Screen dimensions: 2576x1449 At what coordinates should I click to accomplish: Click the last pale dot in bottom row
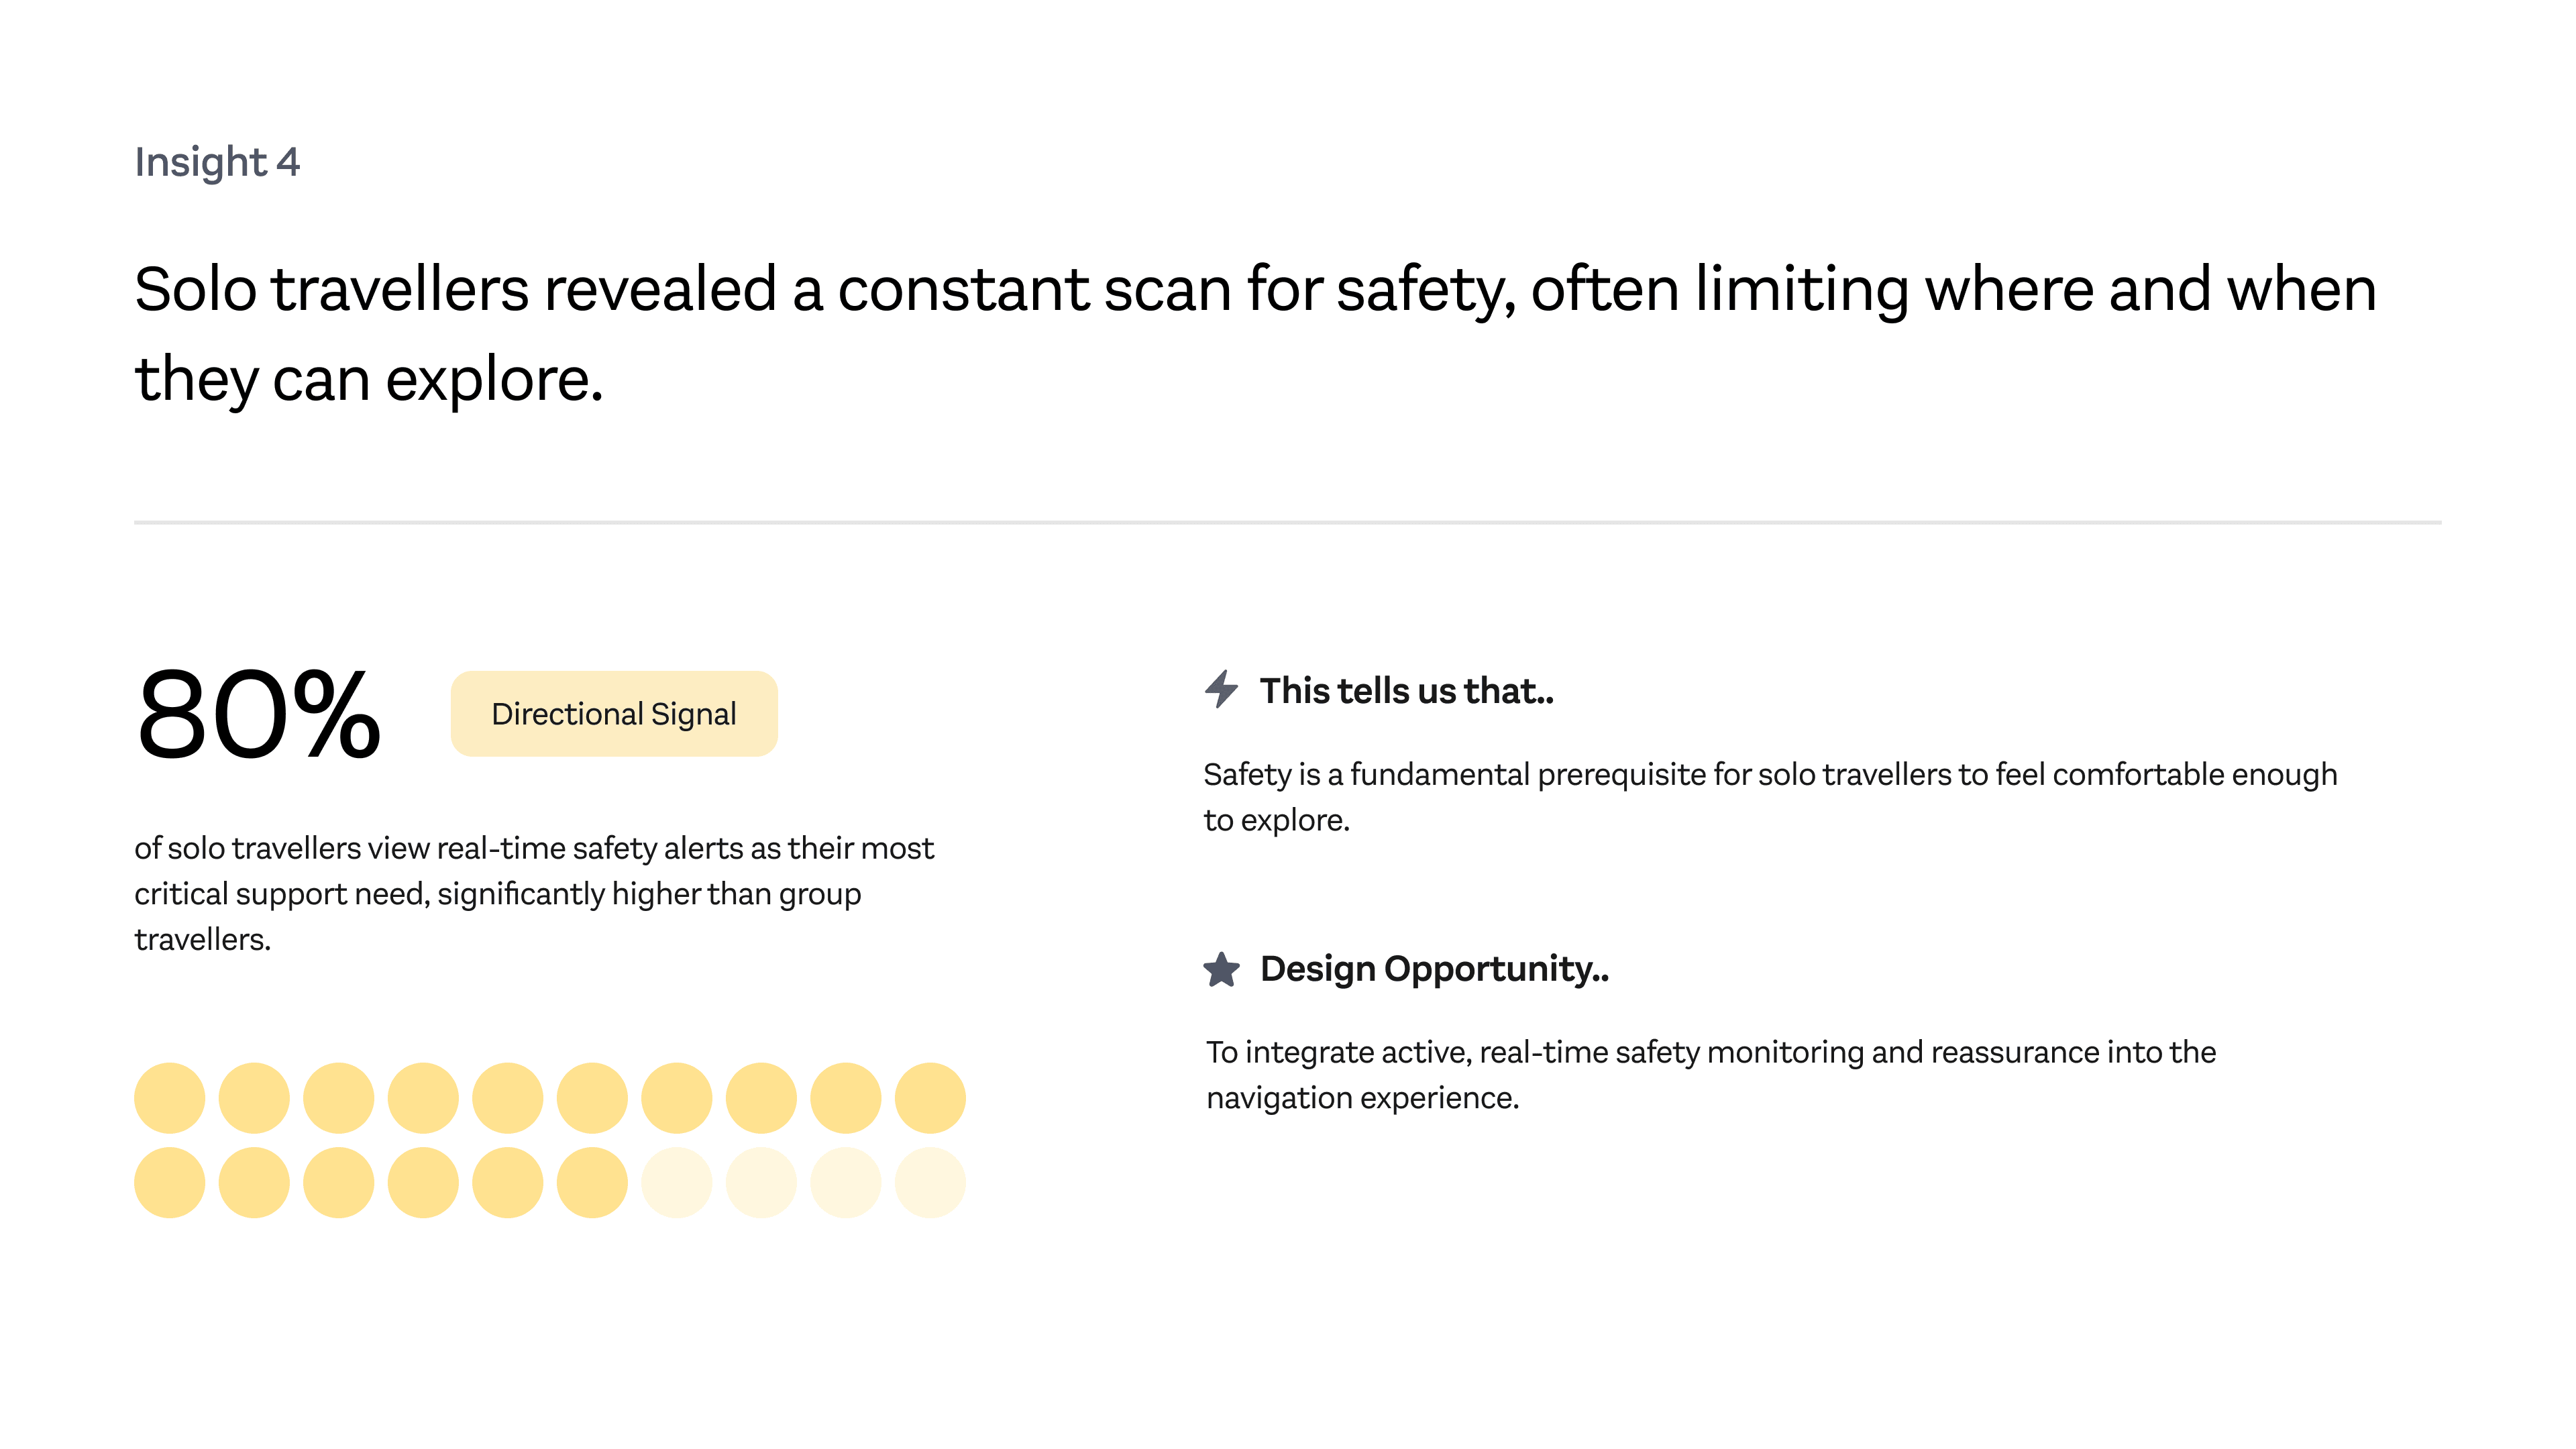coord(930,1183)
